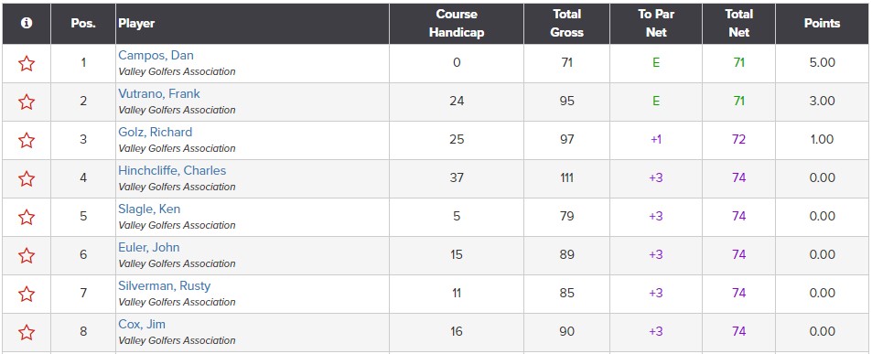Image resolution: width=872 pixels, height=354 pixels.
Task: Click the Course Handicap column header
Action: tap(457, 24)
